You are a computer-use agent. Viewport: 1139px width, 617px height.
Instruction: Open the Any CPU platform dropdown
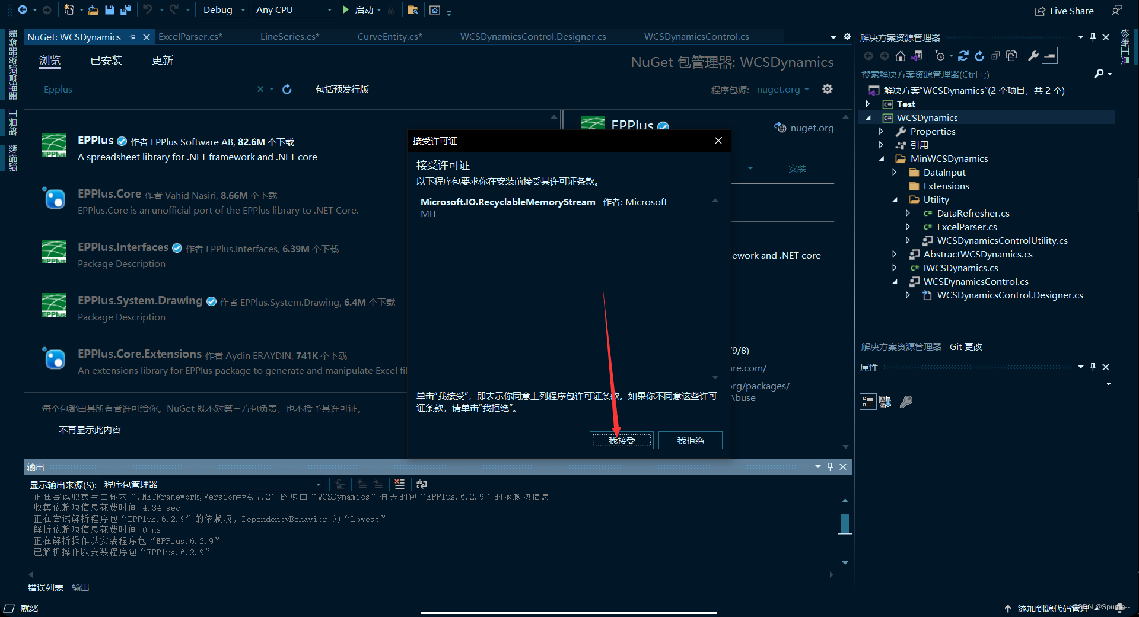coord(294,10)
